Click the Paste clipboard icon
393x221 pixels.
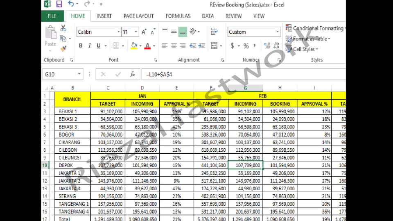51,33
